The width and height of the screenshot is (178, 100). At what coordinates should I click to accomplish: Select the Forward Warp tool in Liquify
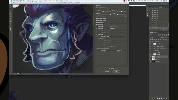pyautogui.click(x=11, y=6)
